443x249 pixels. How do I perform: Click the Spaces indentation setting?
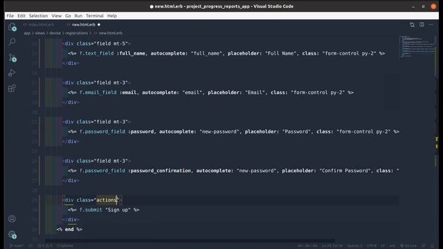pos(354,246)
